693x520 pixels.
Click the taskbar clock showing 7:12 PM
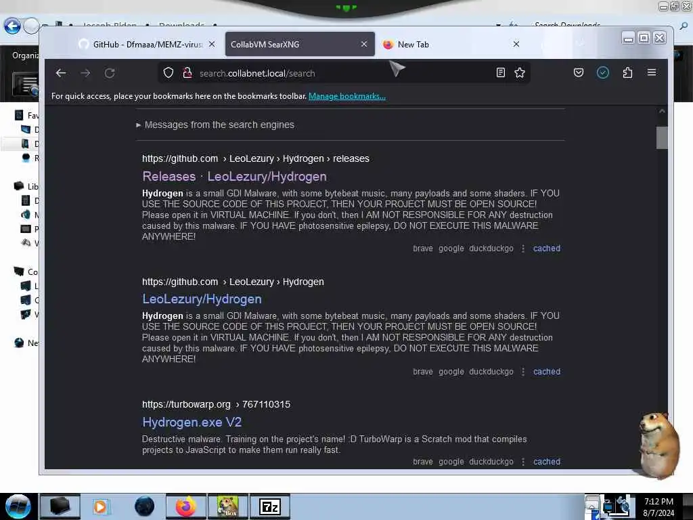coord(658,506)
